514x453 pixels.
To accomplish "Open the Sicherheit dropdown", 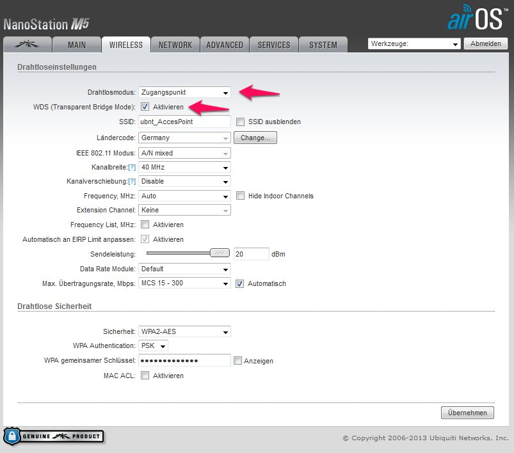I will [184, 331].
